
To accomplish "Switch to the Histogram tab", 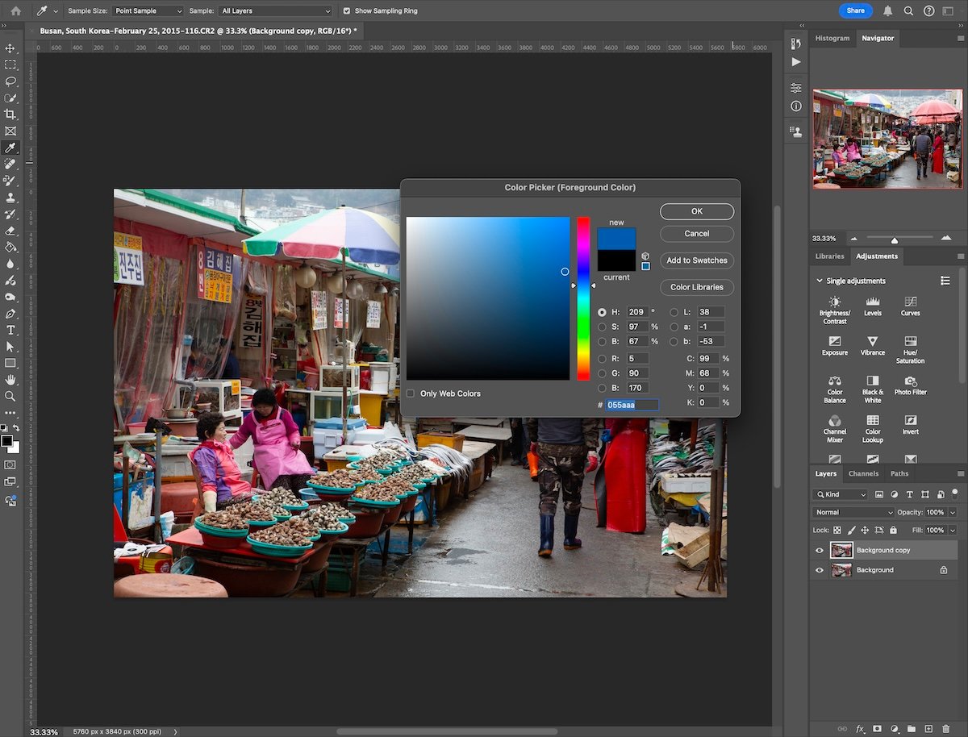I will 832,38.
